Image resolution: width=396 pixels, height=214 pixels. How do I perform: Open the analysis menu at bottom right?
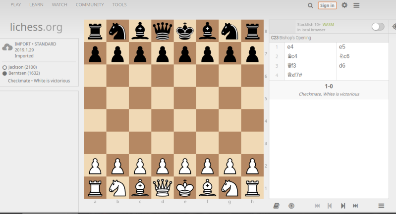(x=381, y=206)
